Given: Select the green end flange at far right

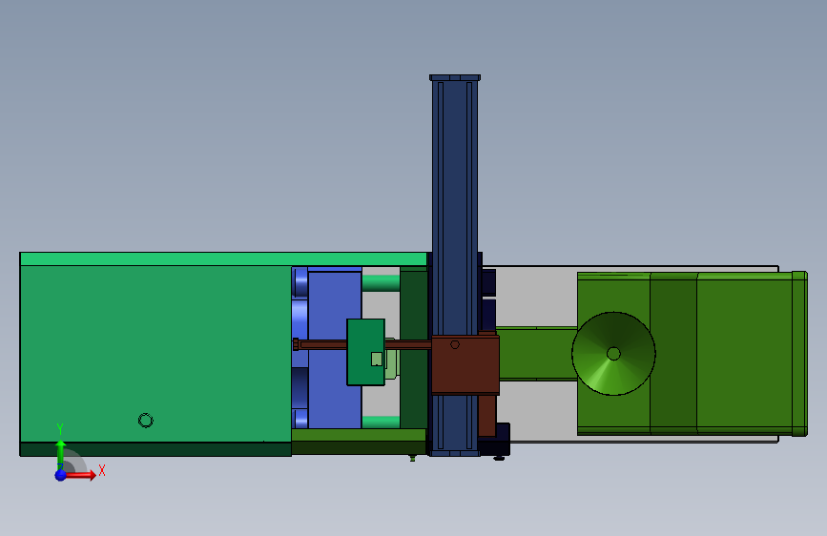Looking at the screenshot, I should click(799, 354).
